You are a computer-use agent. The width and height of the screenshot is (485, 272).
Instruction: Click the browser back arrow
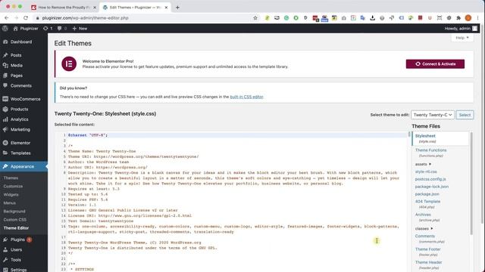tap(7, 18)
